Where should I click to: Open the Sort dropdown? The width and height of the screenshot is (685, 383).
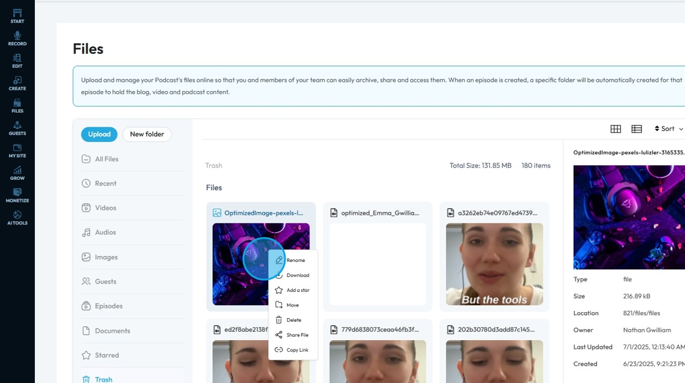click(x=668, y=128)
